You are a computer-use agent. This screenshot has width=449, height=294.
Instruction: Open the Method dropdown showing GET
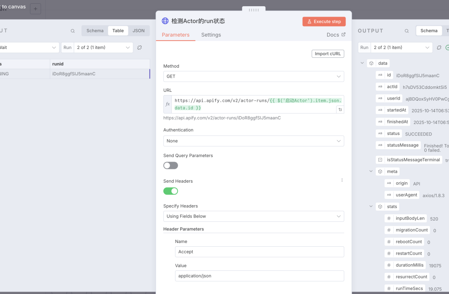click(x=254, y=76)
